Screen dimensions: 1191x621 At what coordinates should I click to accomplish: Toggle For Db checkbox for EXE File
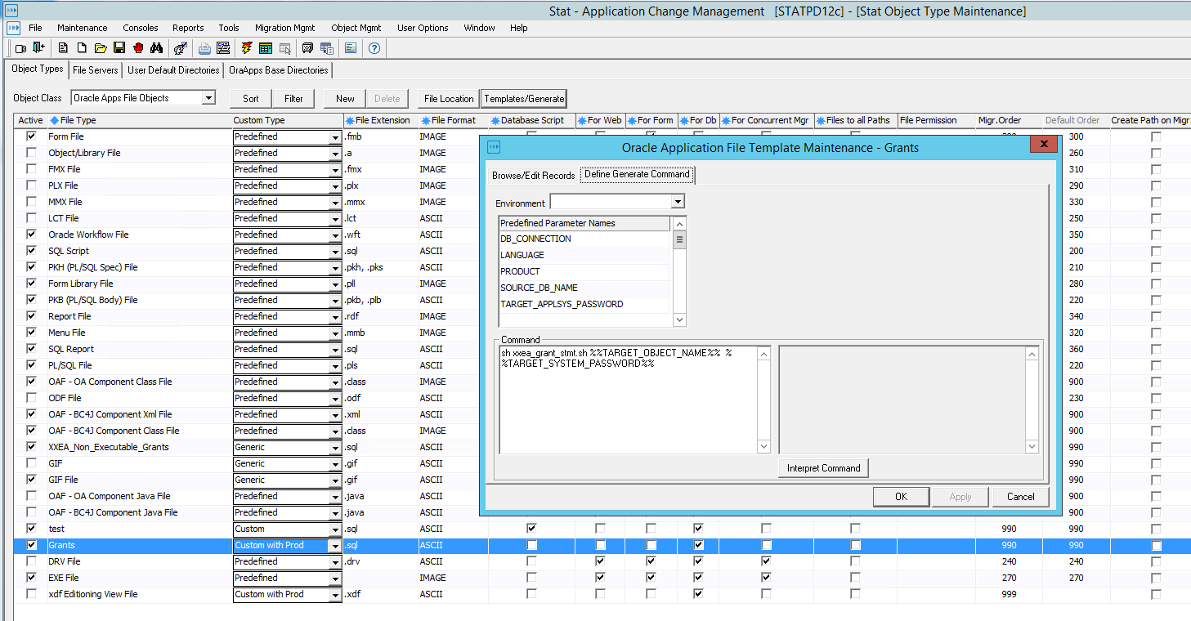698,578
